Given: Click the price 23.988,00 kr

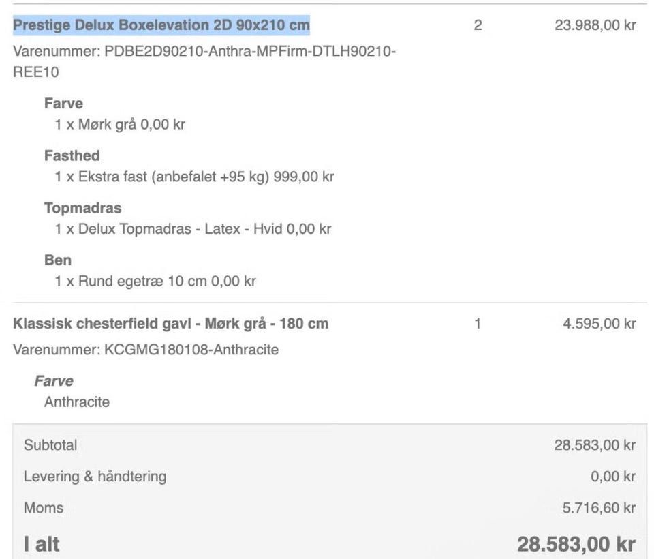Looking at the screenshot, I should point(595,25).
